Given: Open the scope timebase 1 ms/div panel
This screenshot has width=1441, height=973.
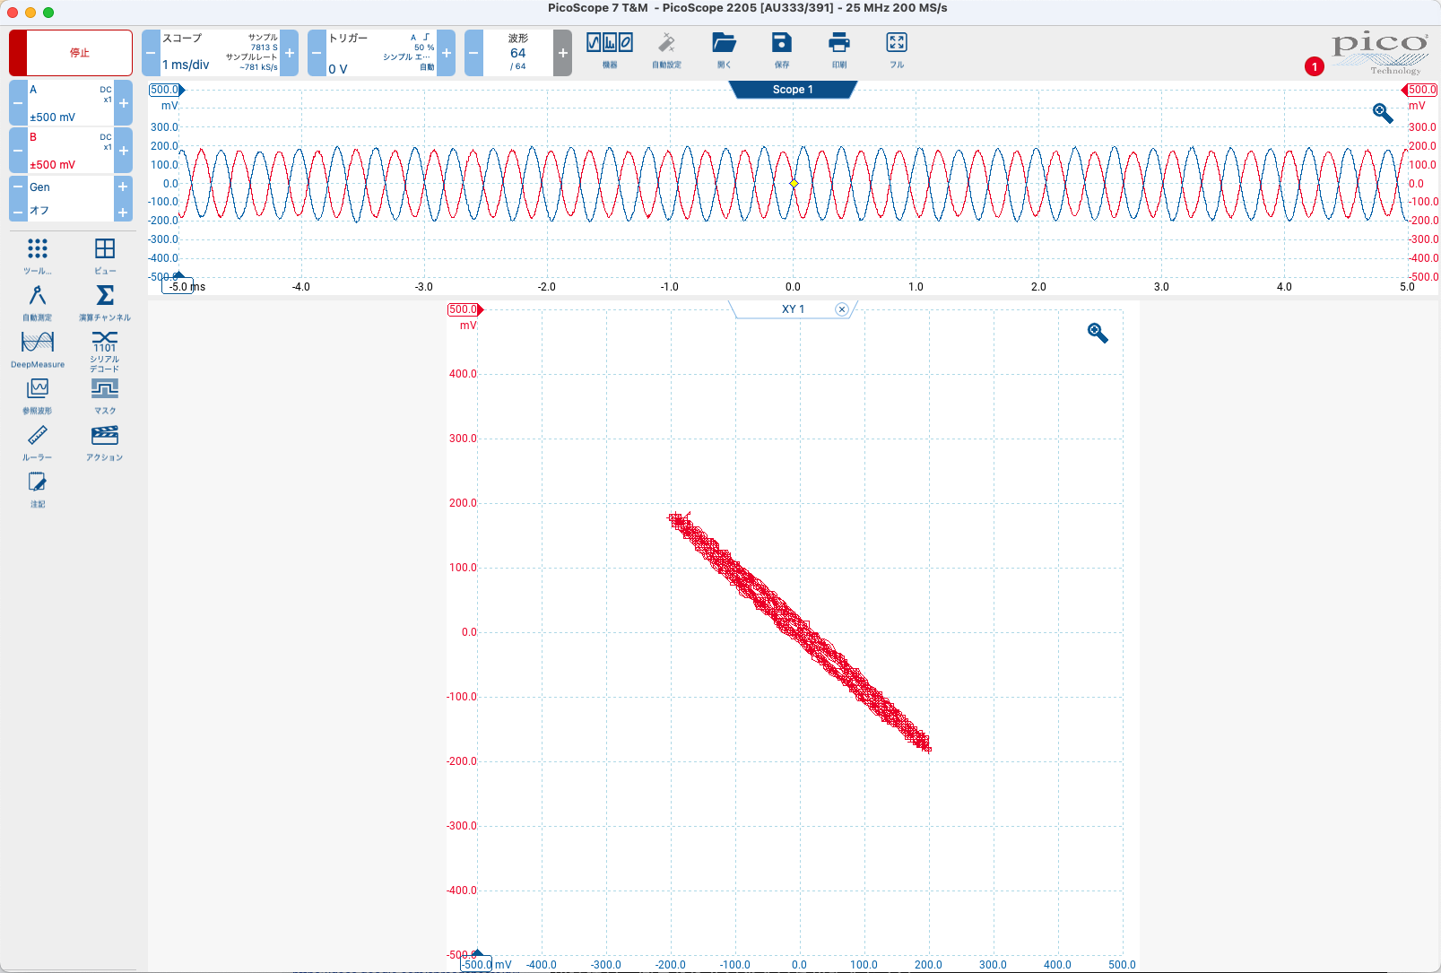Looking at the screenshot, I should 220,53.
